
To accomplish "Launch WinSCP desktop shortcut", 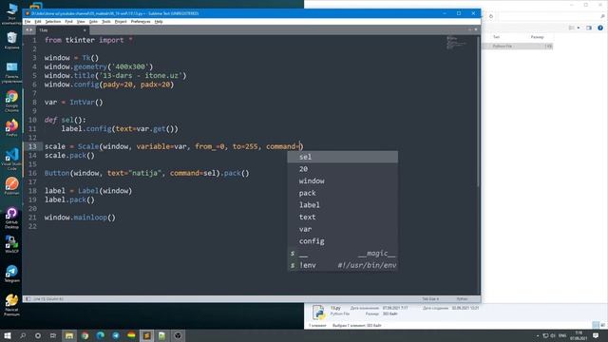I will (11, 244).
